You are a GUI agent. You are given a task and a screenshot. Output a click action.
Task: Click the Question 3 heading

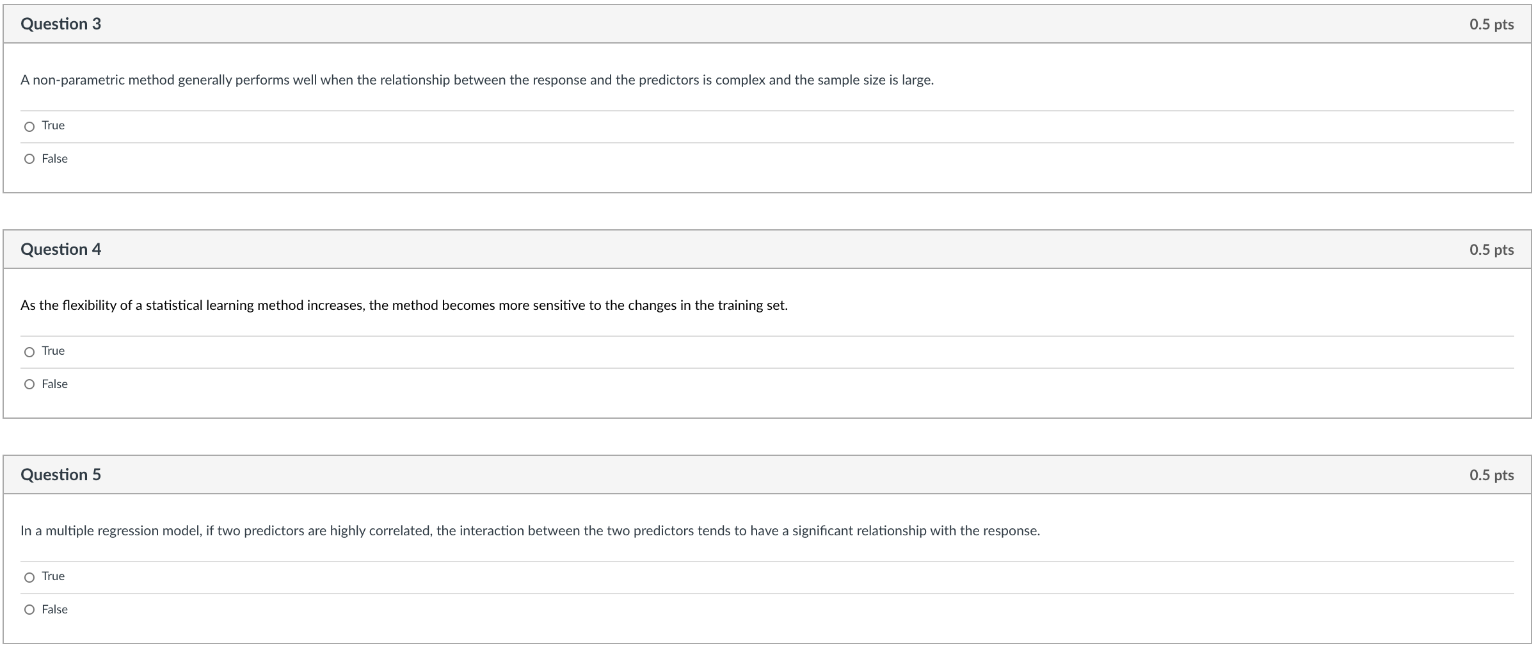(61, 24)
